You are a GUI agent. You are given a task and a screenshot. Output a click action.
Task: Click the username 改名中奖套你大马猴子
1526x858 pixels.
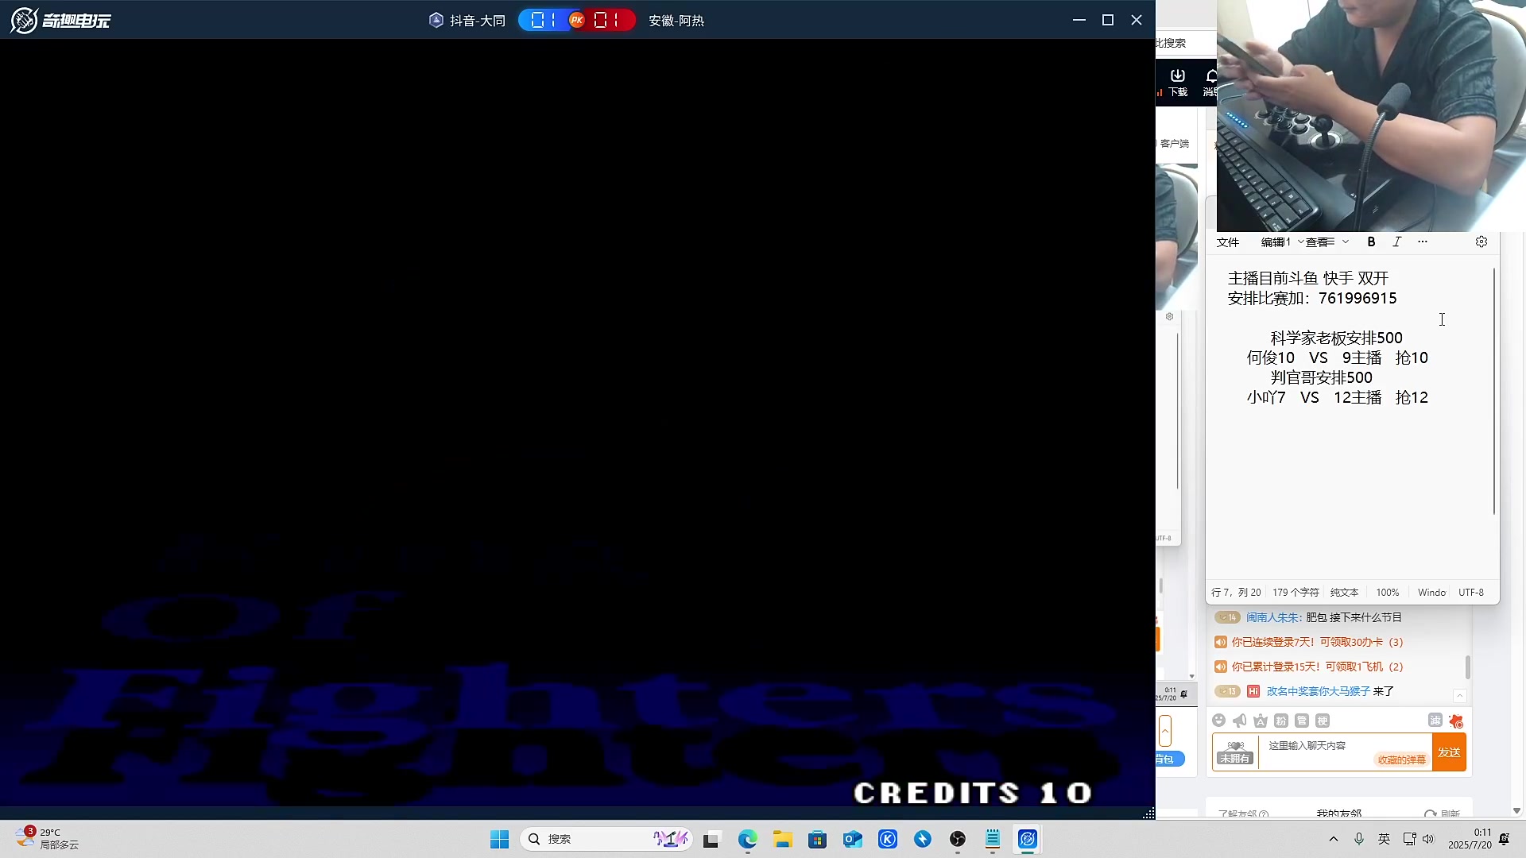[1319, 691]
